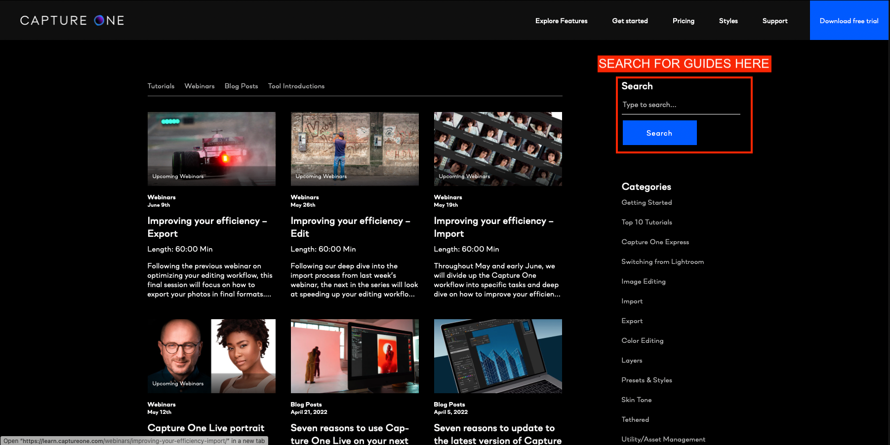This screenshot has height=445, width=890.
Task: Open Utility/Asset Management category
Action: click(663, 439)
